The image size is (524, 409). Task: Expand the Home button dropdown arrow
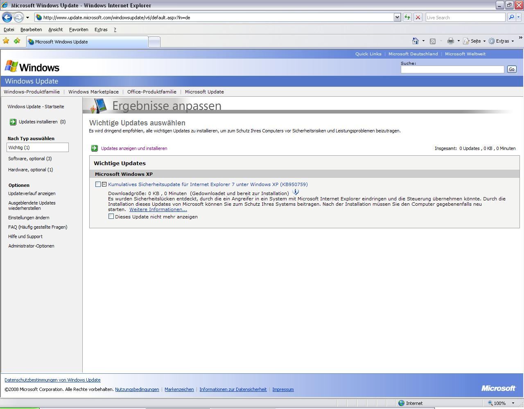point(423,41)
